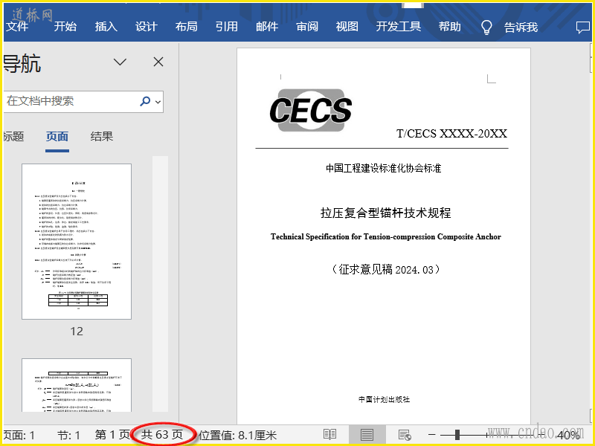Viewport: 595px width, 446px height.
Task: Select the page 12 thumbnail
Action: pyautogui.click(x=77, y=242)
